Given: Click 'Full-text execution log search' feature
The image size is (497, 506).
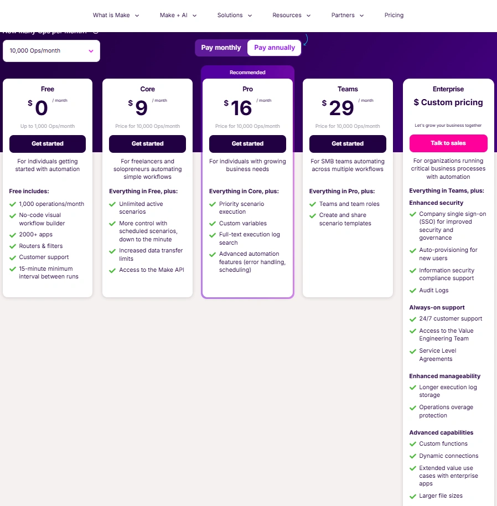Looking at the screenshot, I should (249, 239).
